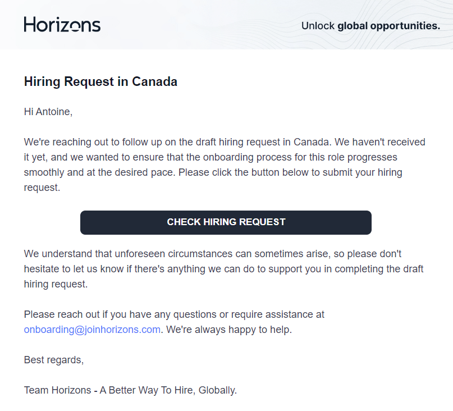Click the line "Please reach out if you have any questions"
Viewport: 453px width, 411px height.
tap(174, 314)
